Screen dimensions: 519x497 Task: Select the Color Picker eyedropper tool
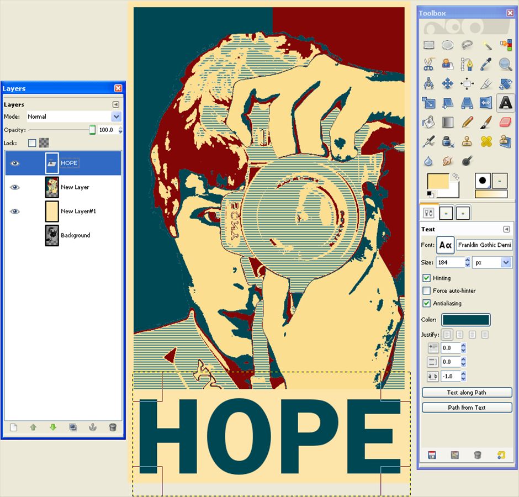tap(486, 64)
